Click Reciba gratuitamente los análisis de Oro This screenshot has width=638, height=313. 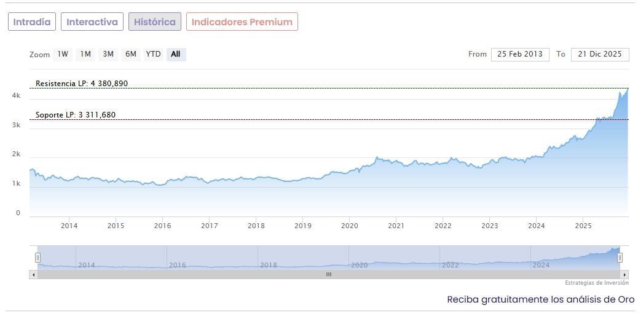click(540, 299)
